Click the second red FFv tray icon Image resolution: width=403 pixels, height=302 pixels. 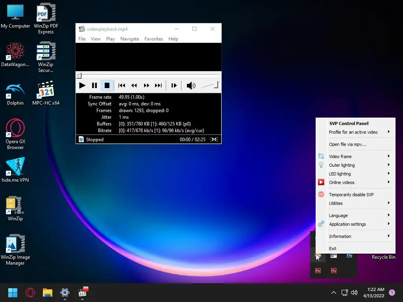(334, 271)
